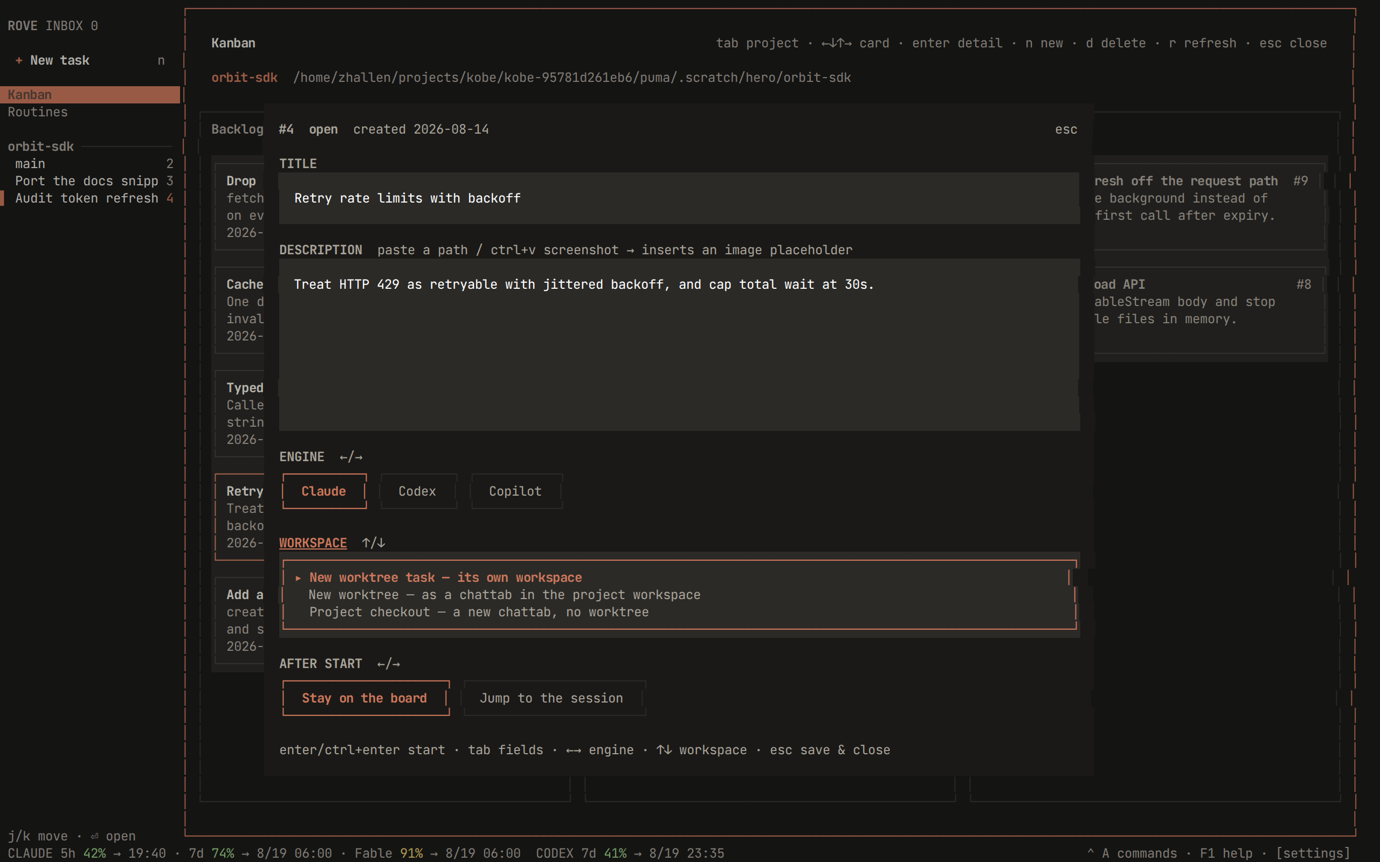Click the 'd delete' shortcut hint

tap(1115, 43)
